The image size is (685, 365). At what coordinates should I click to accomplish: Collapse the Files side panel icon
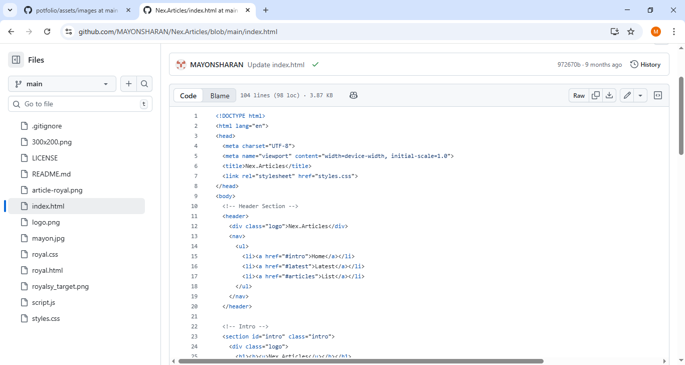pos(16,60)
